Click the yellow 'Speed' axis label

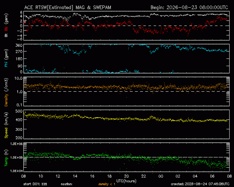pos(6,133)
